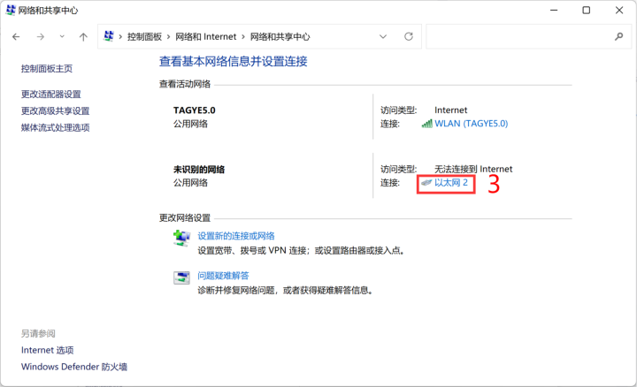Click the 控制面板 breadcrumb segment

click(x=144, y=37)
